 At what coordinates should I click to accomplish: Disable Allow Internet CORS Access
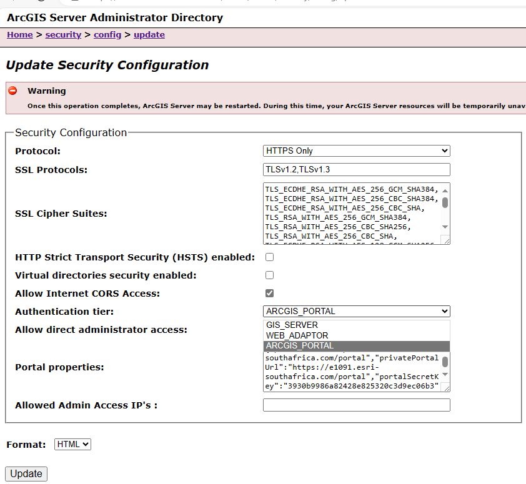[x=269, y=293]
